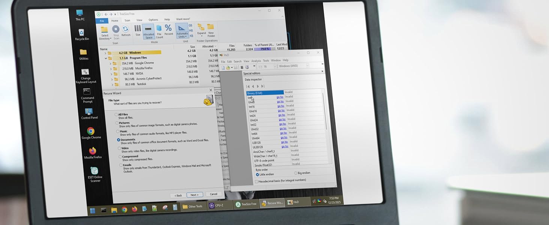Switch to the Options tab in TreeSize
The width and height of the screenshot is (549, 225).
tap(153, 20)
